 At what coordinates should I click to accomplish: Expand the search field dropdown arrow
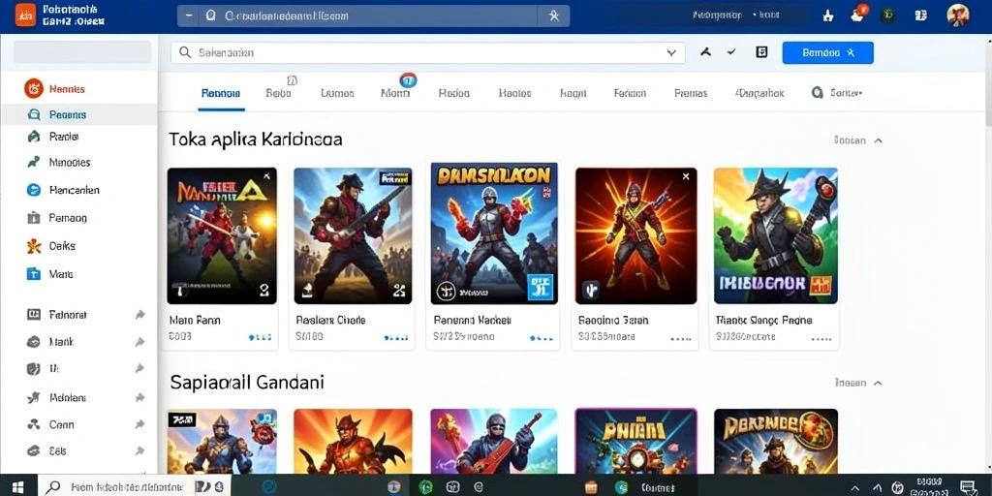point(671,53)
